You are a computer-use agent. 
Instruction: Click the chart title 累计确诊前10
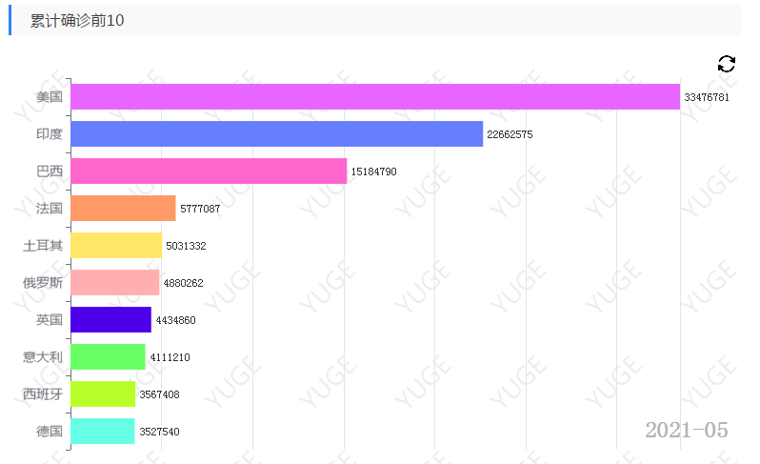point(77,21)
